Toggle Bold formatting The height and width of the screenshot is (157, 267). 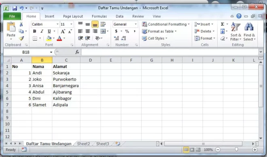[x=34, y=31]
